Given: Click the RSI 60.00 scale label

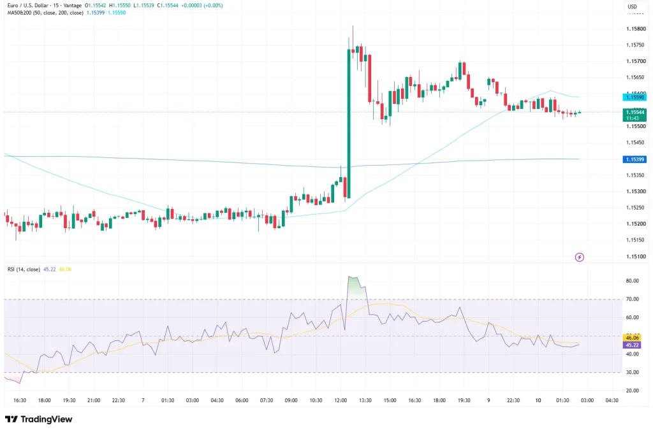Looking at the screenshot, I should [x=632, y=317].
